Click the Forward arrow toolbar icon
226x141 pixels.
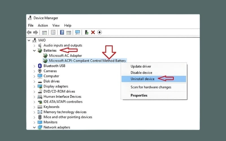[36, 32]
